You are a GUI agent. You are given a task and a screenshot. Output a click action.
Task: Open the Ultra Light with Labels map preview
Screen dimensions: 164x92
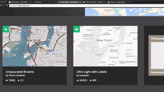pos(105,46)
